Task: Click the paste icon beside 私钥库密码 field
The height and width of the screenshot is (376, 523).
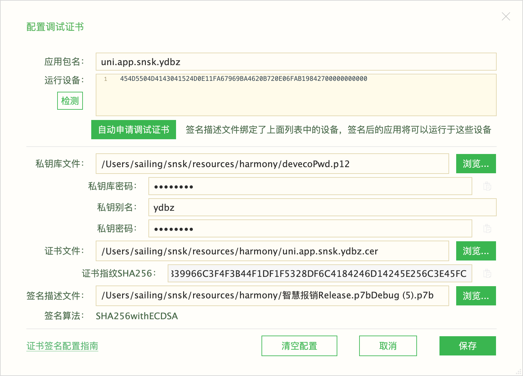Action: click(487, 186)
